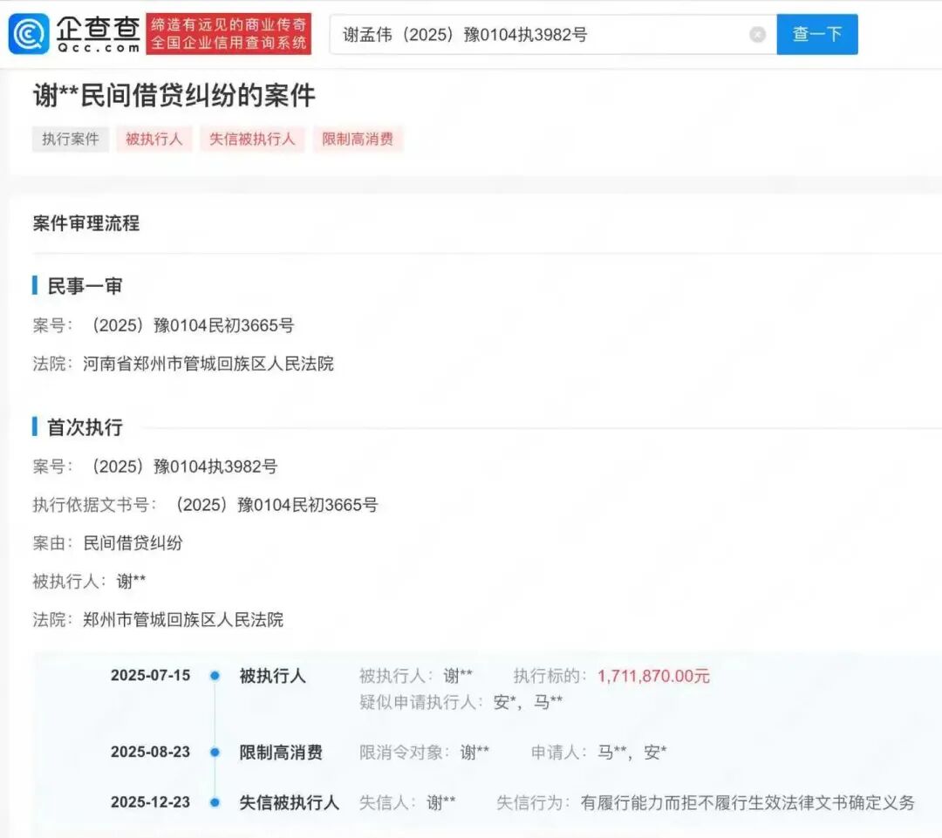Click enforcement document number in 执行依据文书号 row
This screenshot has height=838, width=942.
coord(276,504)
